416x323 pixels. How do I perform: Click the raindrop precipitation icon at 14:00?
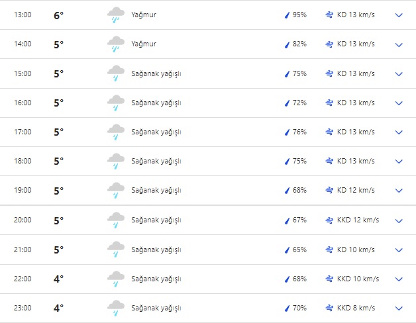(x=287, y=44)
